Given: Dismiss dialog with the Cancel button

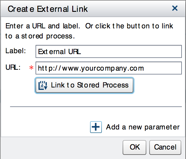Looking at the screenshot, I should coord(165,147).
